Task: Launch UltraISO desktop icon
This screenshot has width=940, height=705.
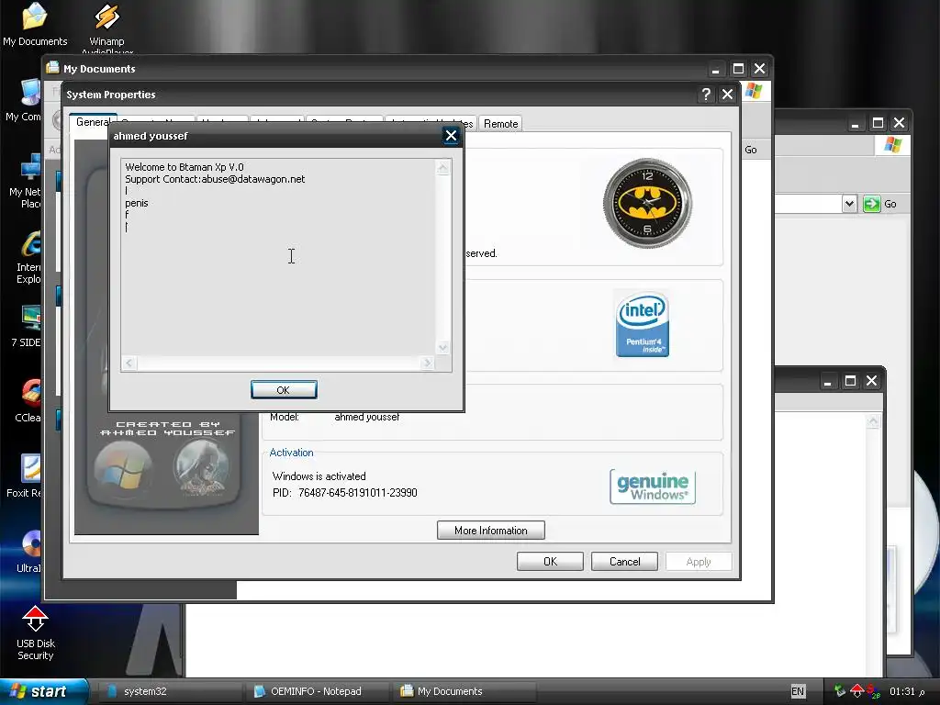Action: click(28, 552)
